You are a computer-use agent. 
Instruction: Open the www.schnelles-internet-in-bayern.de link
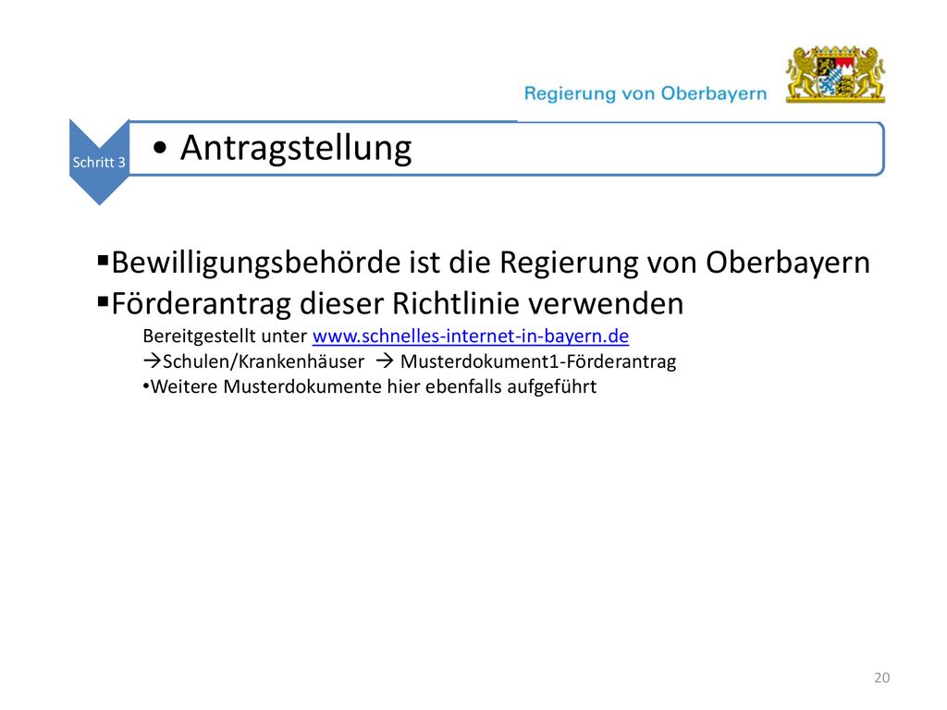[471, 336]
